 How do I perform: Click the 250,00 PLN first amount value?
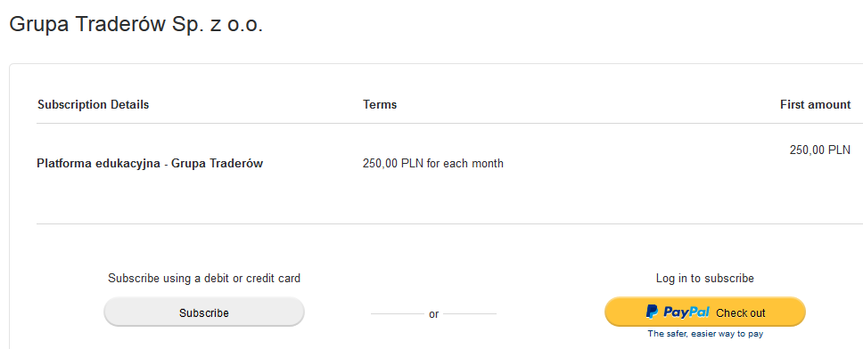point(820,150)
